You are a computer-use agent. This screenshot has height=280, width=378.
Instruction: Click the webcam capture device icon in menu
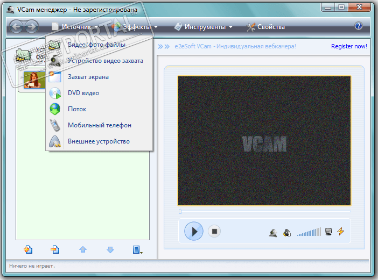pos(55,61)
